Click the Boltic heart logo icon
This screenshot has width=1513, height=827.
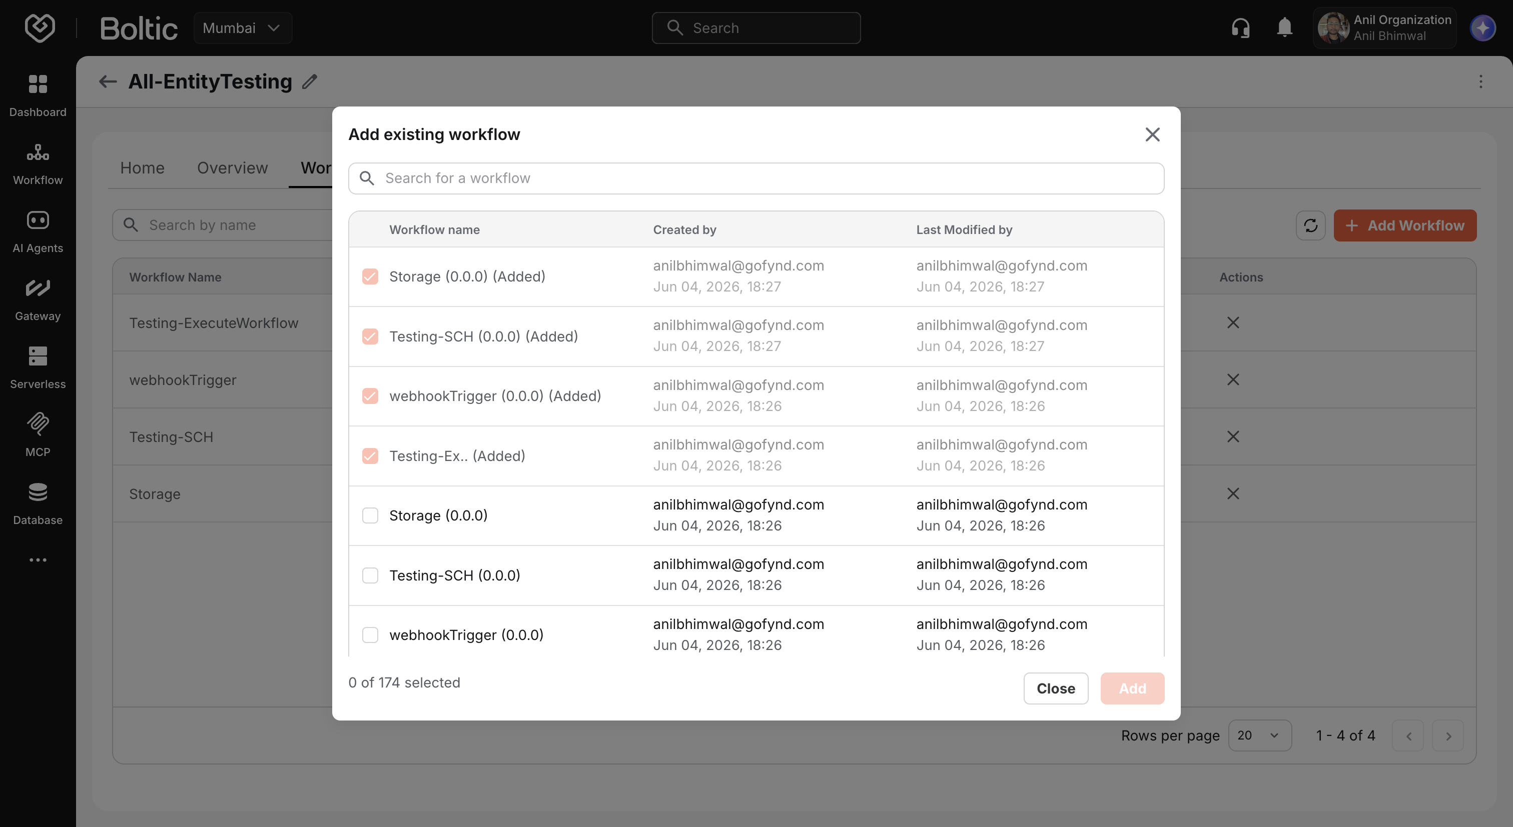coord(40,27)
